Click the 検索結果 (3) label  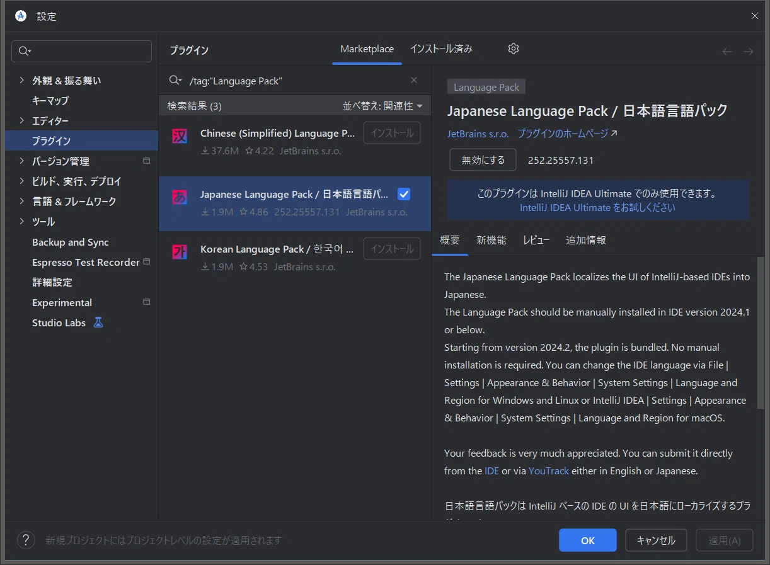[x=194, y=106]
